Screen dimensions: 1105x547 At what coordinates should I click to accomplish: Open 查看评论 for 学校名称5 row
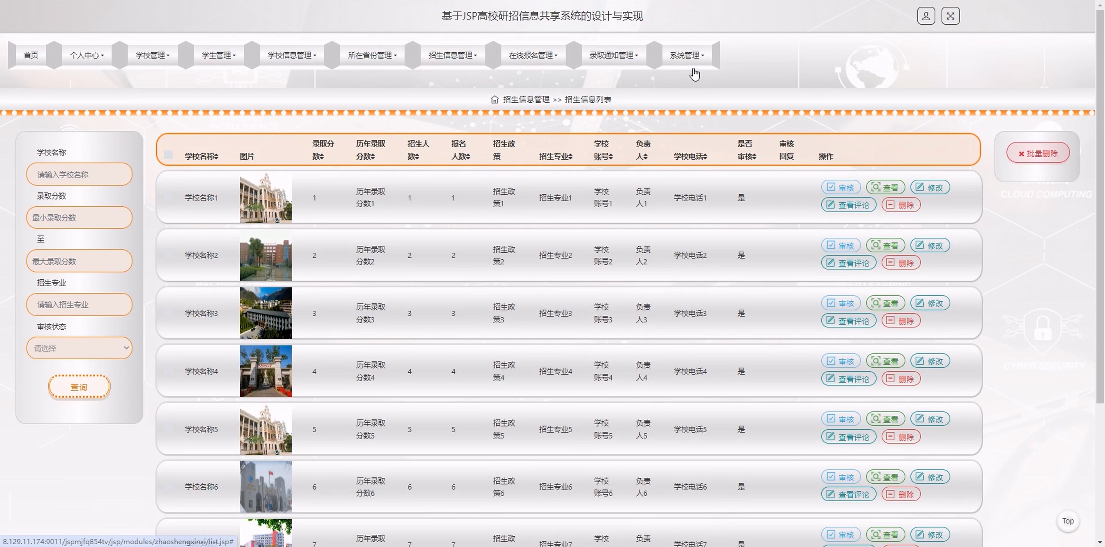pyautogui.click(x=848, y=437)
